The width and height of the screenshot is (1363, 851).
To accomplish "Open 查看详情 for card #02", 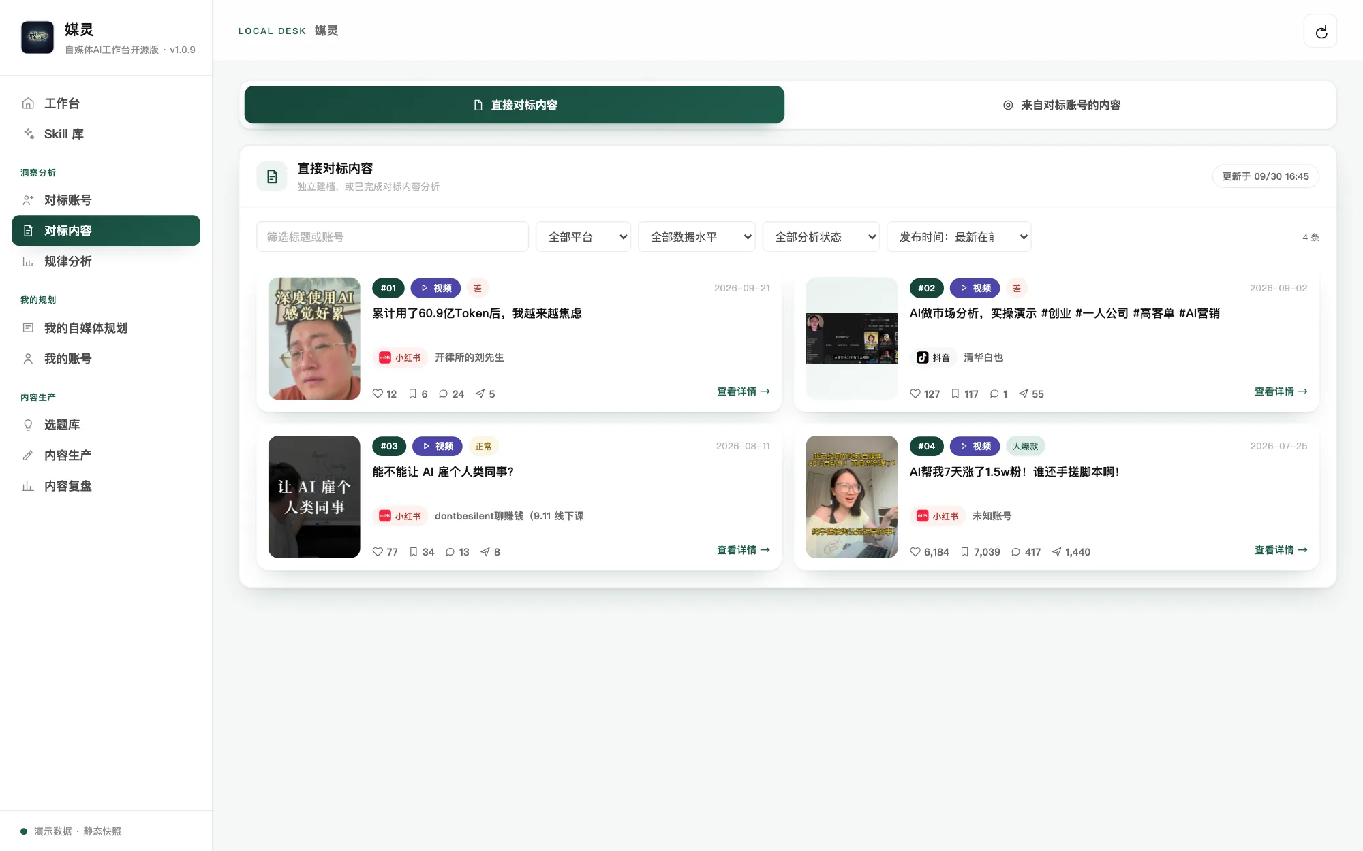I will coord(1281,391).
